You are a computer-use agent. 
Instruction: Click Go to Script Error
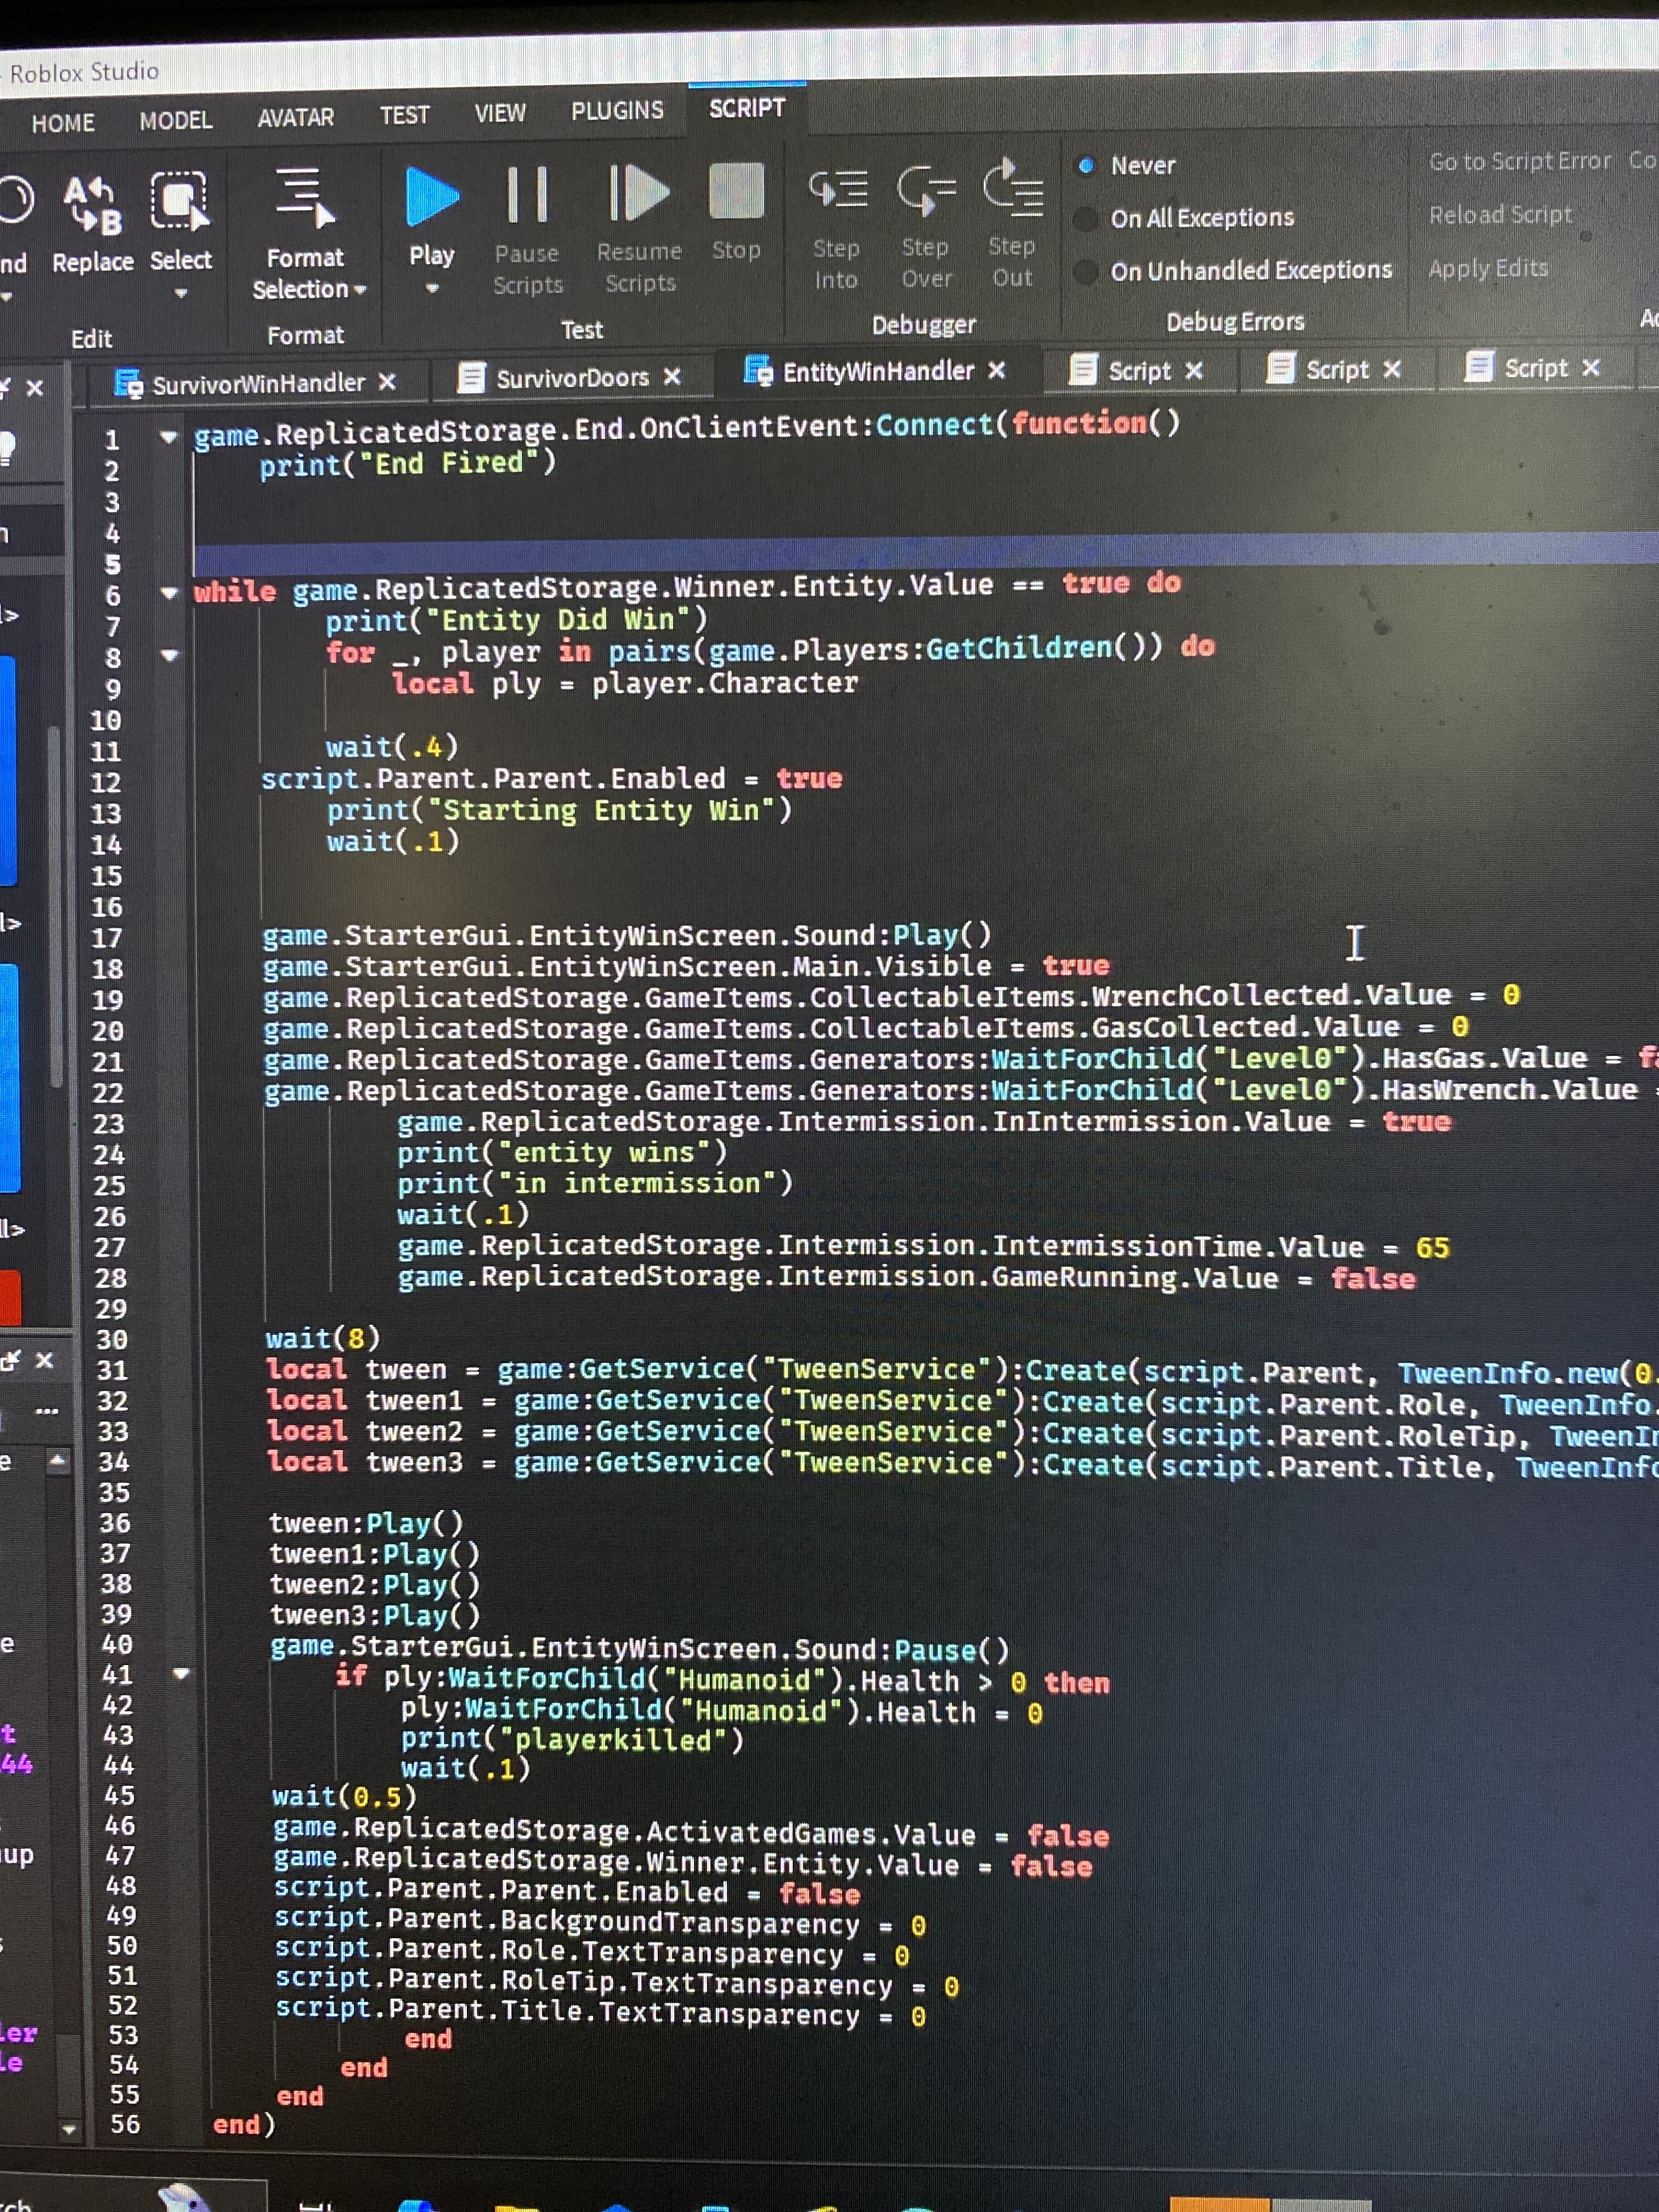click(1519, 160)
